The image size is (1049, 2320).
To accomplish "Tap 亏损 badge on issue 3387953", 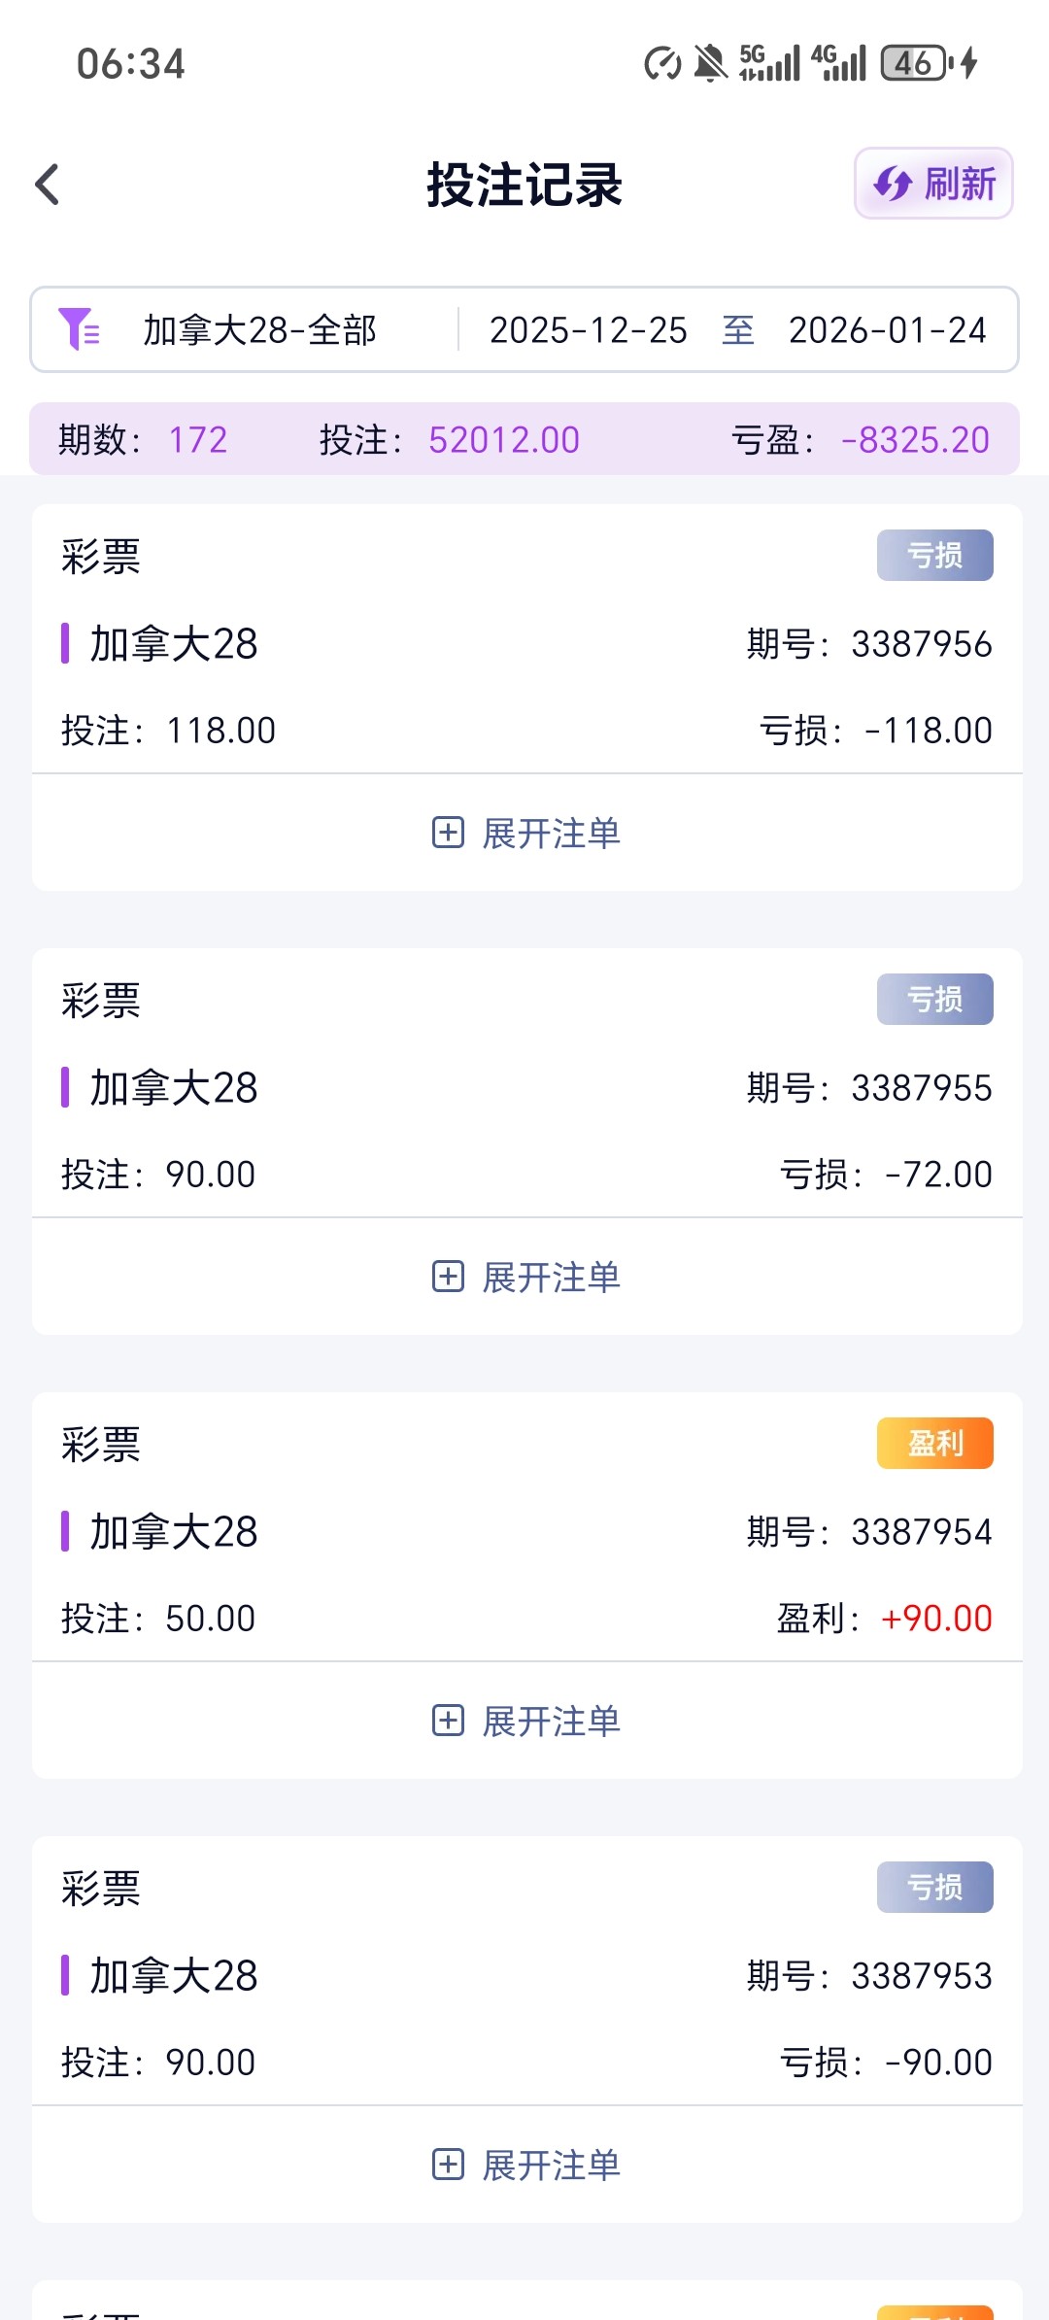I will [x=934, y=1888].
